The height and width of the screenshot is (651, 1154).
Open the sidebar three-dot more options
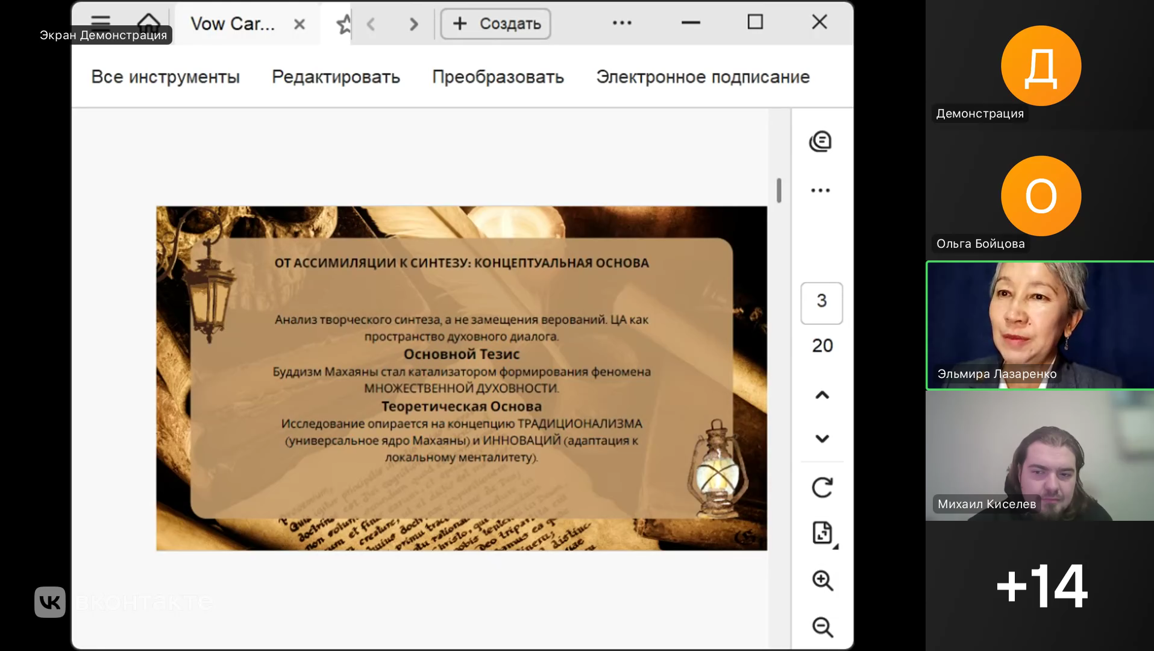820,190
